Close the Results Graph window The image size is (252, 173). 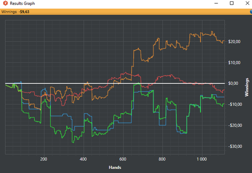[248, 3]
